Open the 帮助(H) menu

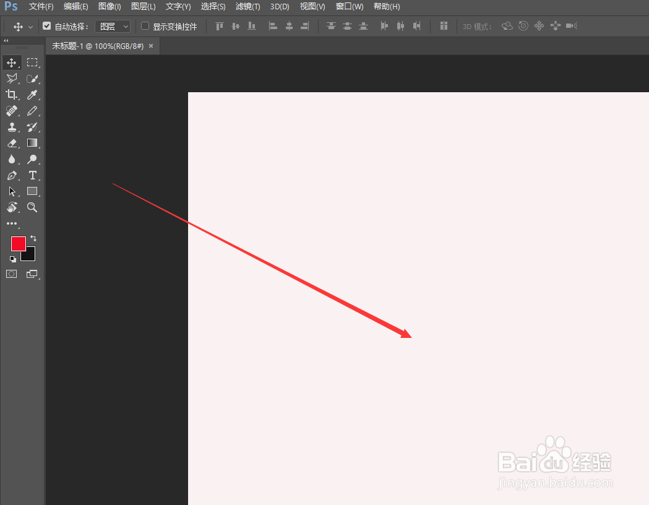point(387,7)
